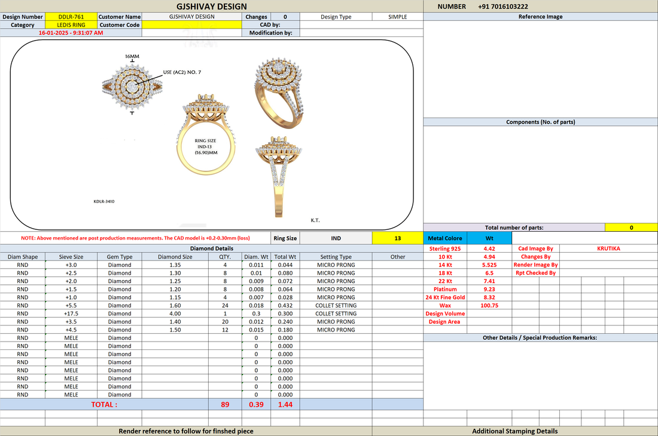The image size is (658, 436).
Task: Select the customer name cell GJSHIVAY DESIGN
Action: (192, 17)
